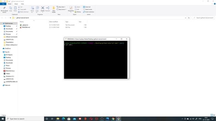Open the Easy access dropdown

61,9
